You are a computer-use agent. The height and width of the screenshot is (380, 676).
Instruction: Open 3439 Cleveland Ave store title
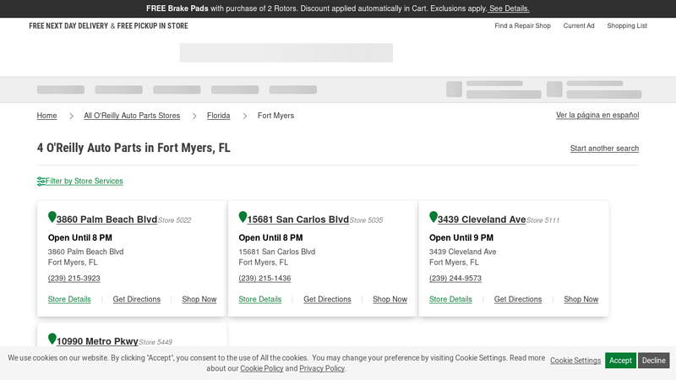[482, 220]
